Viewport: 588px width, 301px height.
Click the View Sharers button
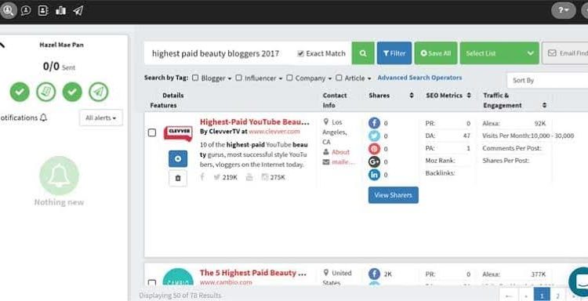click(394, 195)
